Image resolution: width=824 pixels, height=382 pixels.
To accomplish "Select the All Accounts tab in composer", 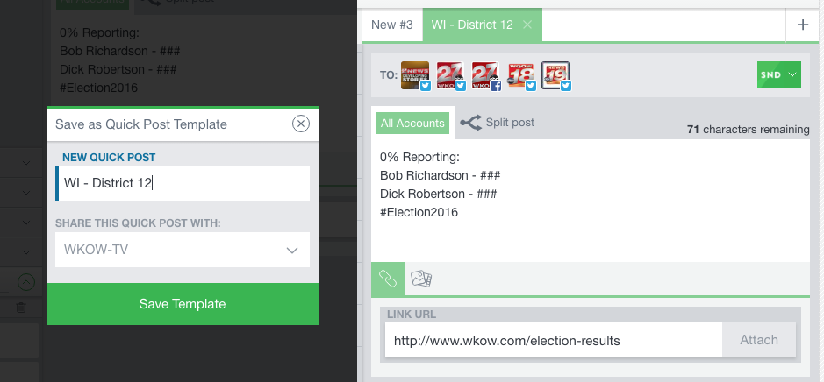I will pyautogui.click(x=412, y=124).
